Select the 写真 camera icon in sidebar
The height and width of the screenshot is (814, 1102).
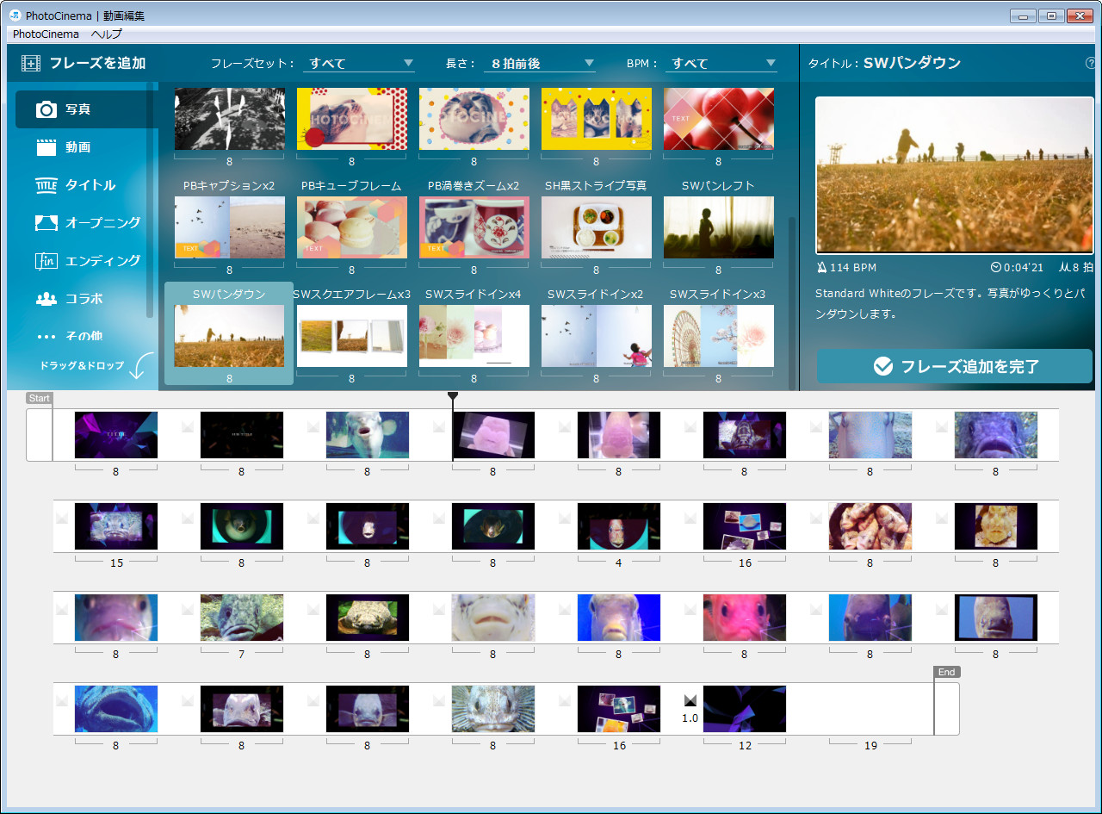coord(46,109)
